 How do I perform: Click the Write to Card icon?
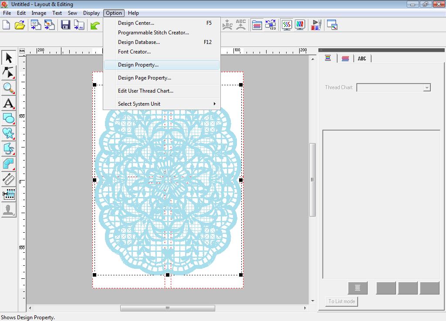(79, 25)
